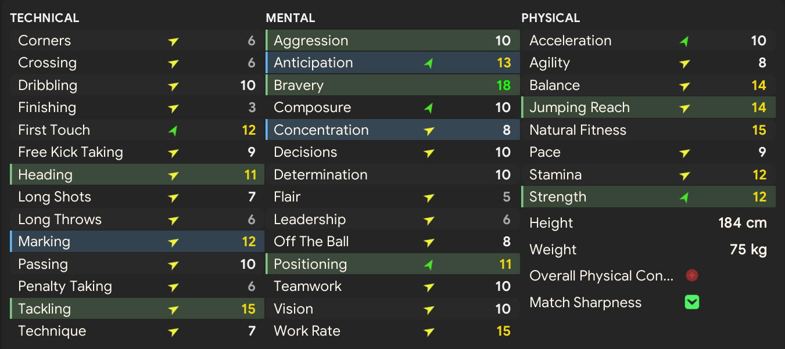Click the Positioning green arrow indicator
The width and height of the screenshot is (785, 349).
point(428,265)
